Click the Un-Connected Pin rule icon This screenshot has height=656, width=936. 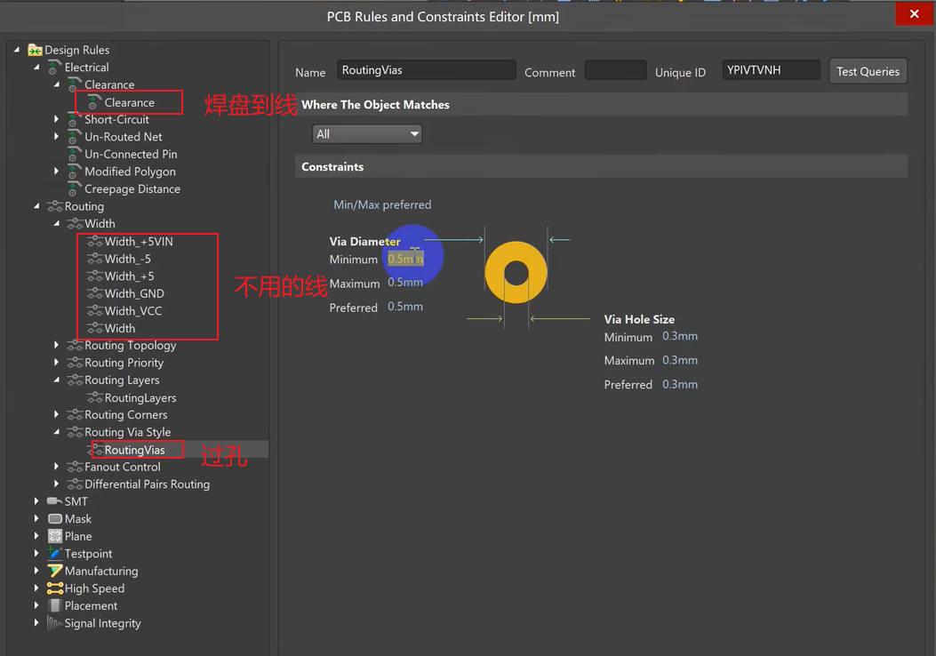74,154
